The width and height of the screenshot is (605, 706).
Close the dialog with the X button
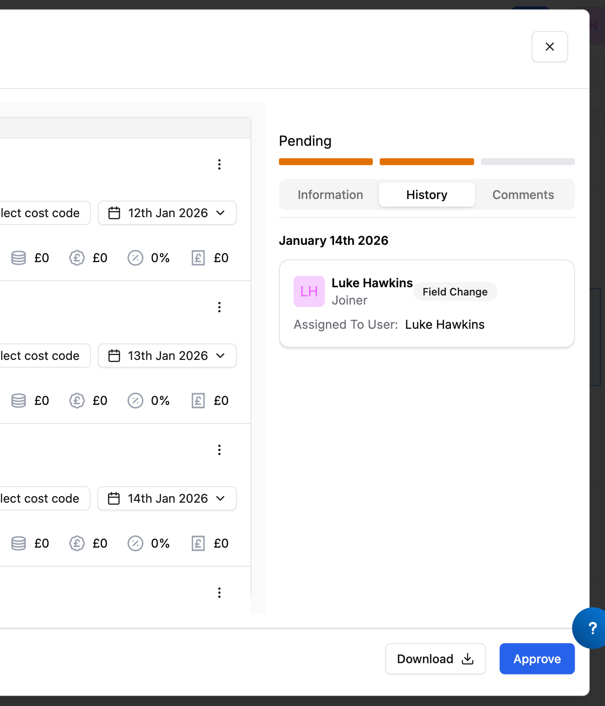(550, 47)
